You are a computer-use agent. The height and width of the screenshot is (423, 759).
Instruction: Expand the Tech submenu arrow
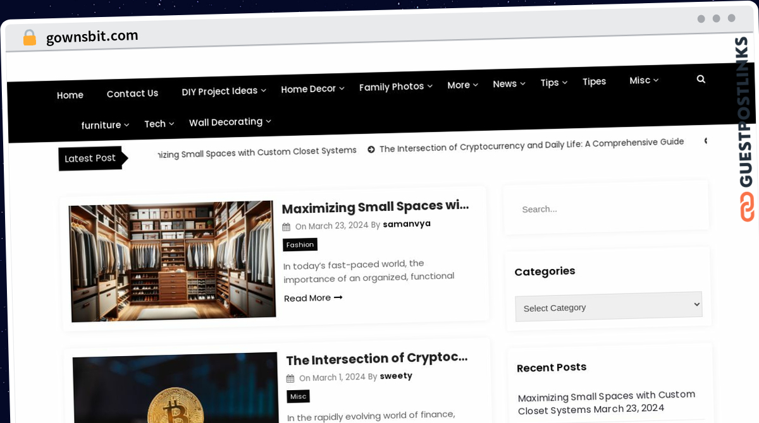pos(171,124)
